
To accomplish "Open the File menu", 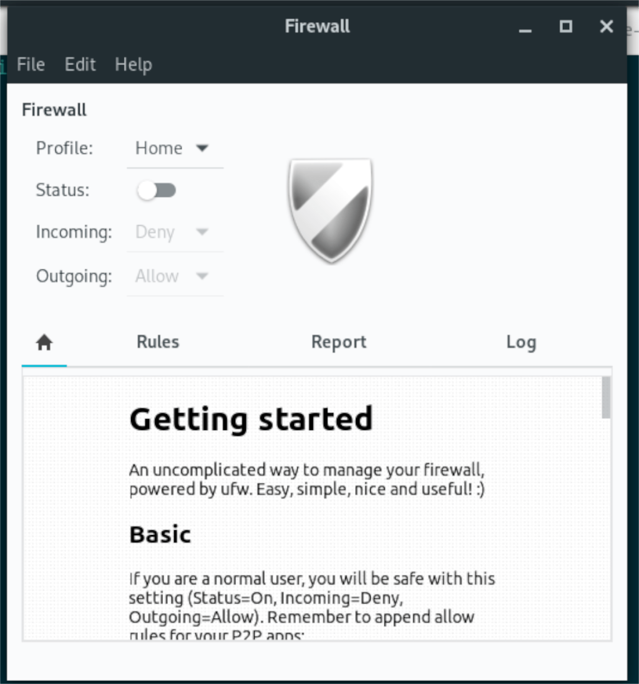I will point(30,64).
